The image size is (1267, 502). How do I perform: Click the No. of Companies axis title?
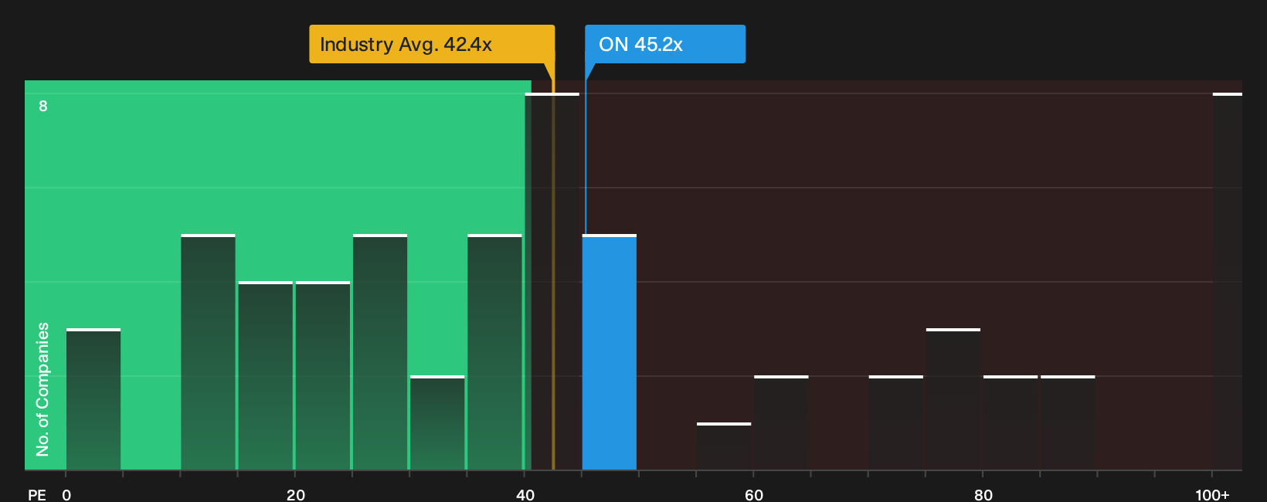pos(42,389)
